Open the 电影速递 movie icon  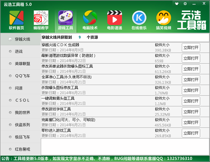[x=115, y=20]
